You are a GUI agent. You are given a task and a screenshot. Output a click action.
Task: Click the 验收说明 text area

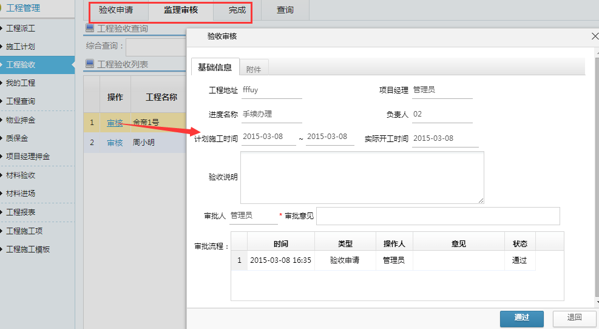[x=362, y=177]
